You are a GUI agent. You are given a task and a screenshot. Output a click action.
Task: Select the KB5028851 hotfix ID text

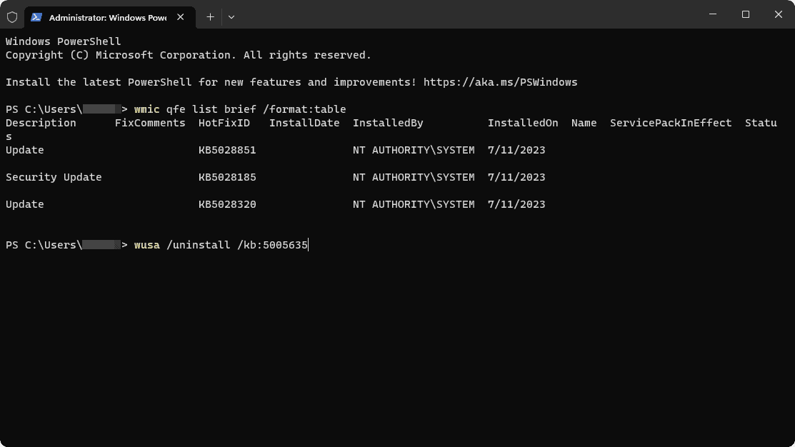coord(227,150)
